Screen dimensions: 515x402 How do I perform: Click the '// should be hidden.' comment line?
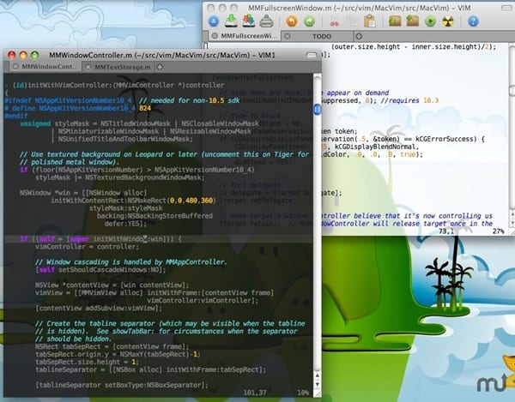[x=73, y=339]
